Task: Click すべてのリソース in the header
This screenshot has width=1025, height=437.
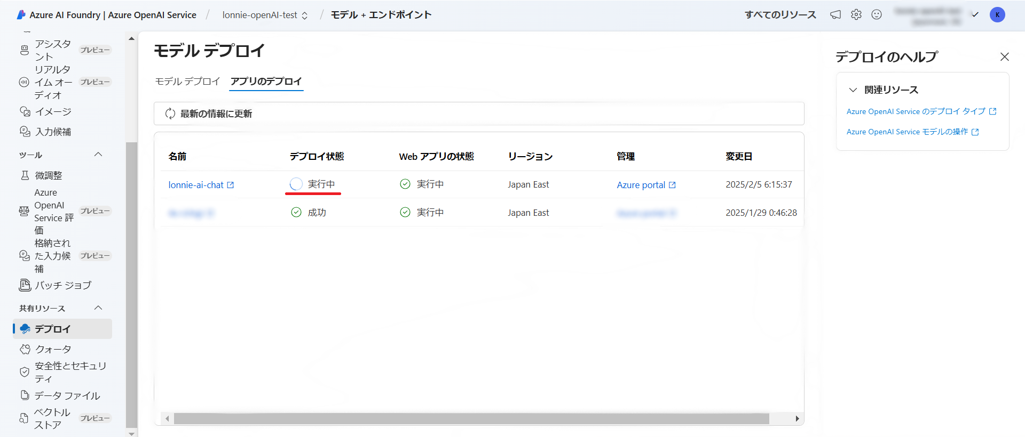Action: pyautogui.click(x=780, y=15)
